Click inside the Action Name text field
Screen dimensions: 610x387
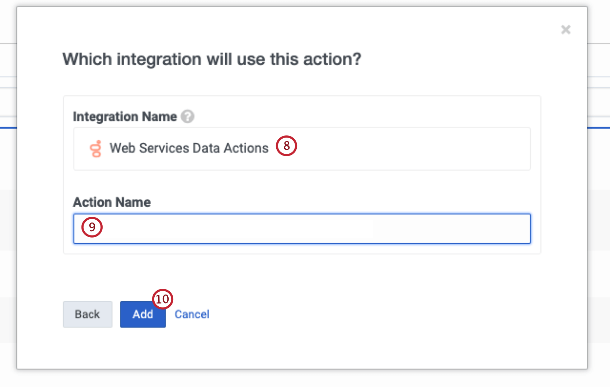[x=301, y=229]
